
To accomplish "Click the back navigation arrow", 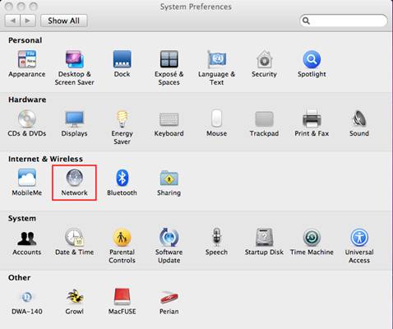I will [x=12, y=21].
